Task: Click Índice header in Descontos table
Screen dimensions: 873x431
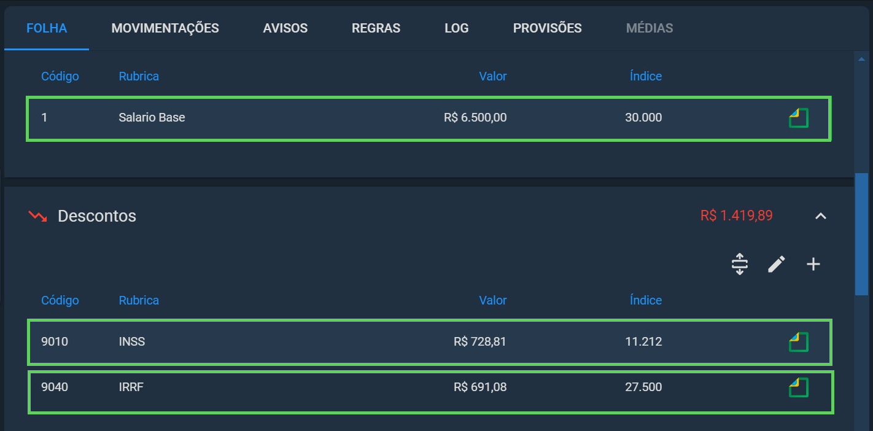Action: tap(646, 300)
